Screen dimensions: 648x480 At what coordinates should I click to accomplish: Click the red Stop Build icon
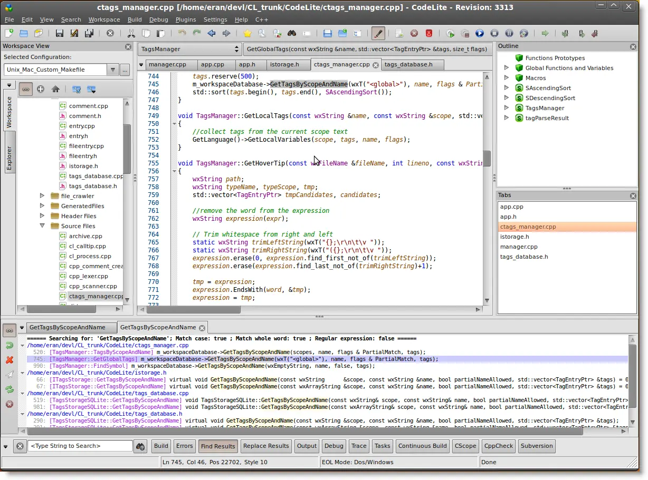(x=414, y=33)
